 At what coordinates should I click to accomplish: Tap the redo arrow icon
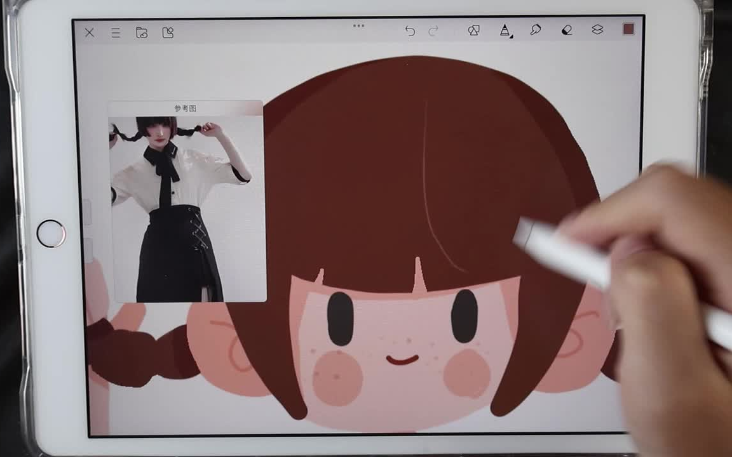pos(435,30)
